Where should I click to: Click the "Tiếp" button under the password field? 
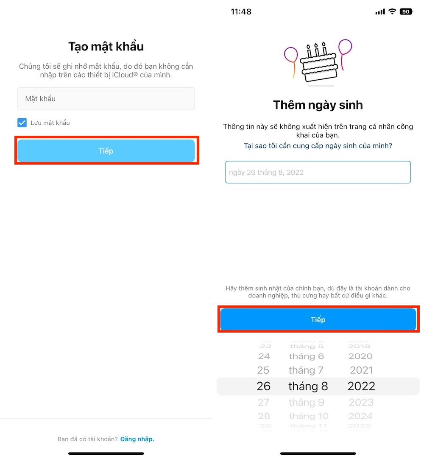[x=106, y=151]
